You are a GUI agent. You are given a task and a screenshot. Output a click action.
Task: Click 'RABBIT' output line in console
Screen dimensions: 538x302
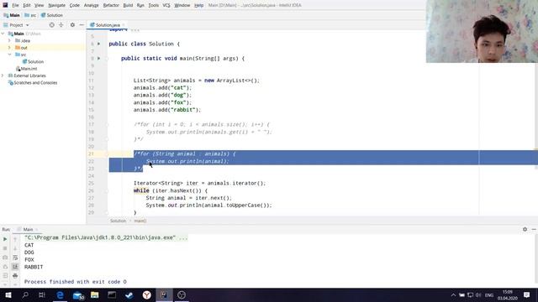coord(34,267)
